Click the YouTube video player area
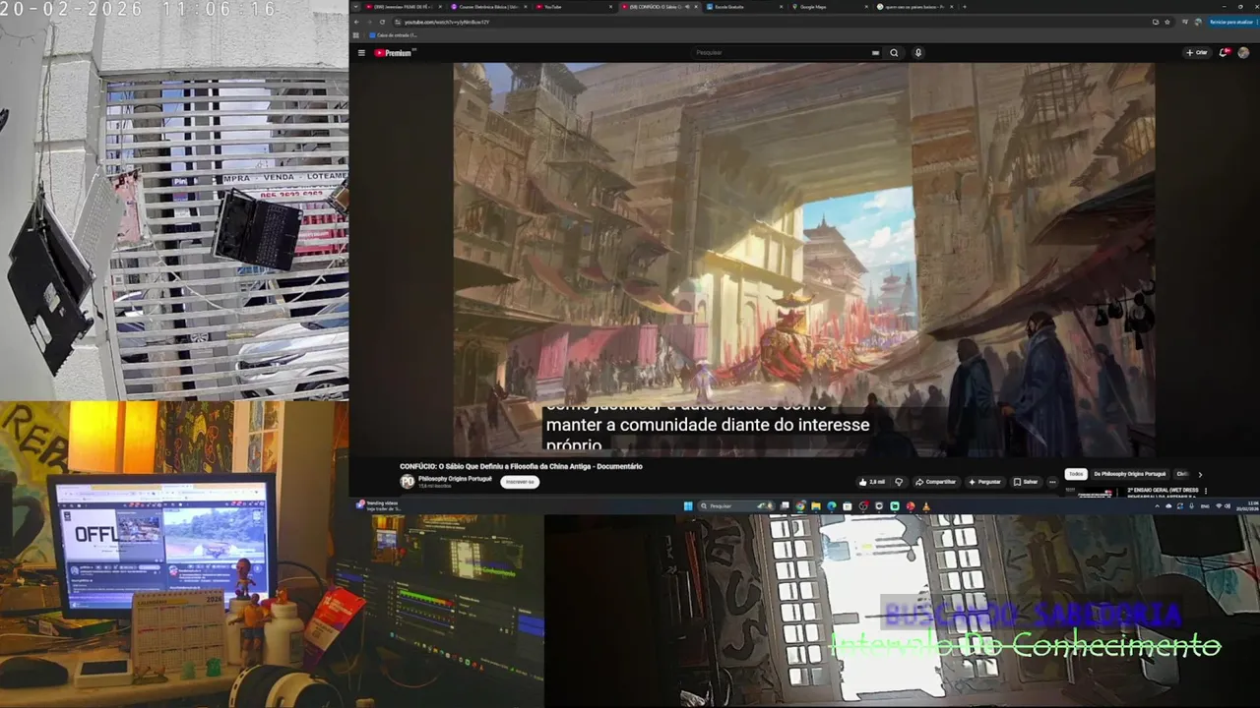Image resolution: width=1260 pixels, height=708 pixels. (803, 259)
